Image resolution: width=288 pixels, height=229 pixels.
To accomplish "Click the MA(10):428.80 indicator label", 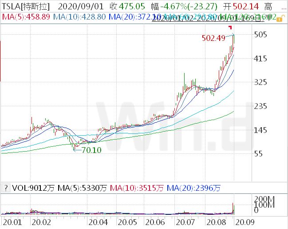I will click(79, 17).
